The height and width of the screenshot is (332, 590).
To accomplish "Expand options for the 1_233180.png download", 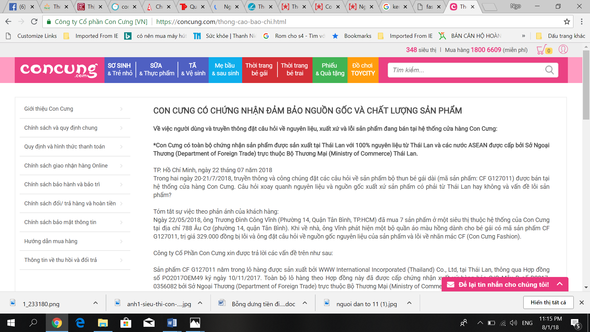I will click(x=95, y=303).
